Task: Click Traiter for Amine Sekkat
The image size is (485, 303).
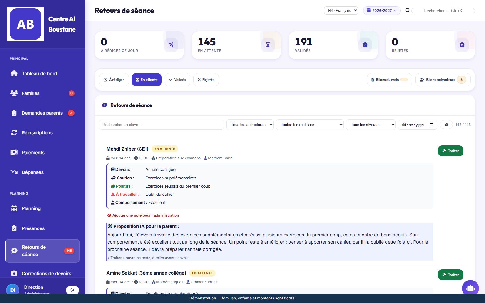Action: (450, 275)
